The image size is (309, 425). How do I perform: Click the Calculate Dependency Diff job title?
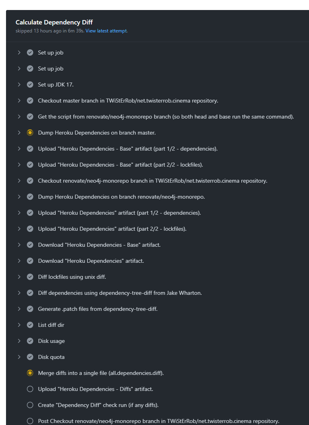pos(55,22)
